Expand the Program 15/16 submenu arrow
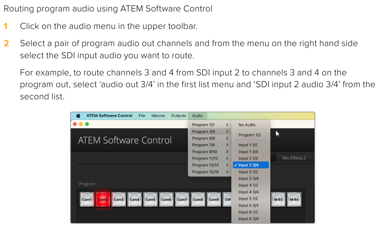 [227, 172]
